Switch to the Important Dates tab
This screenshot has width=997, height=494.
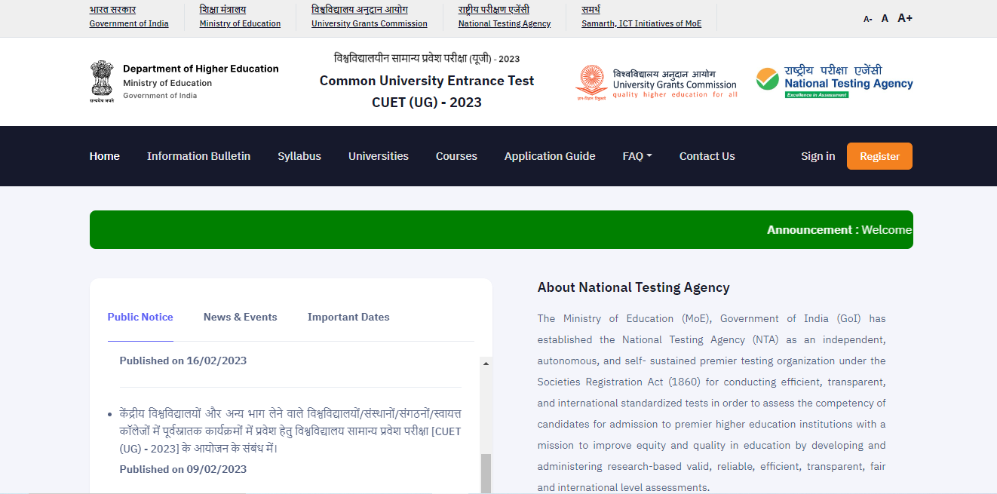pyautogui.click(x=348, y=318)
